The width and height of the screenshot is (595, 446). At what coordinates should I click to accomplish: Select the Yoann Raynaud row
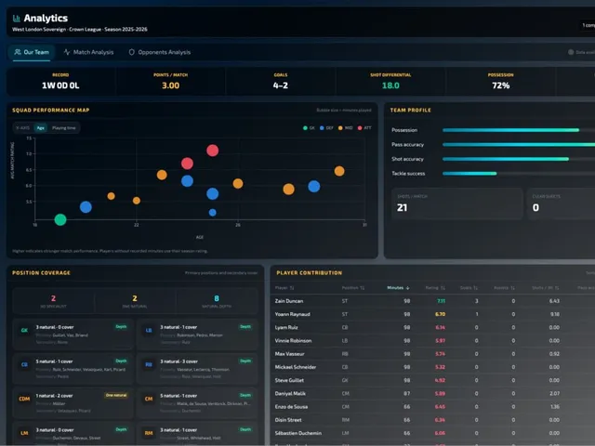click(432, 314)
